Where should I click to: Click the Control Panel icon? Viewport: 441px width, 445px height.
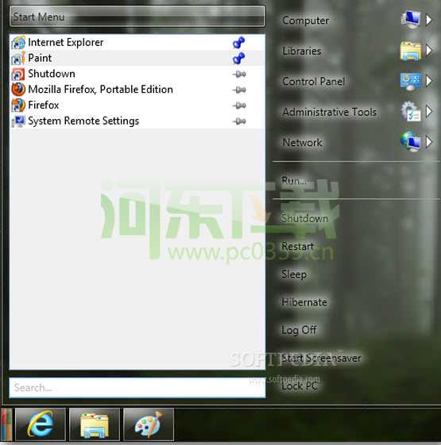411,82
